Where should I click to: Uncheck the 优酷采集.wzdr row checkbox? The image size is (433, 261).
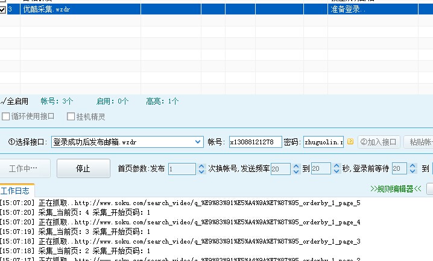coord(2,10)
